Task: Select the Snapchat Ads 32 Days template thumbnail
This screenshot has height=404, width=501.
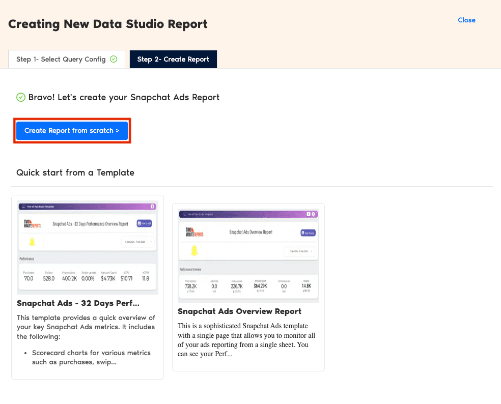Action: 87,247
